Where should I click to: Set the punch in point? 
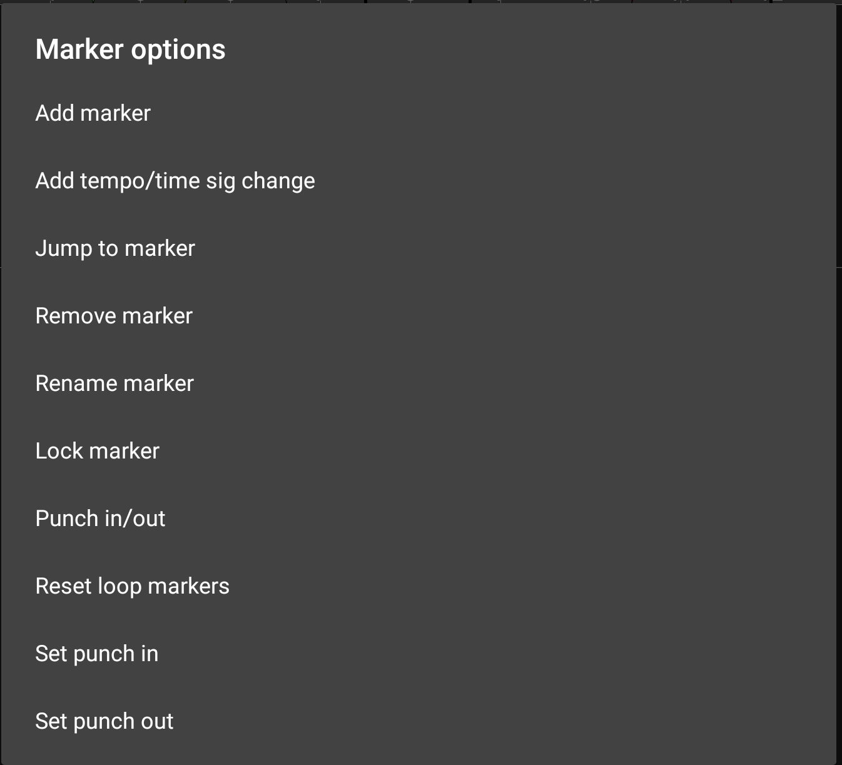tap(97, 654)
